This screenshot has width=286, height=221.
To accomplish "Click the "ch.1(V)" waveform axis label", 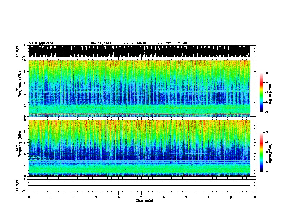I will (17, 51).
